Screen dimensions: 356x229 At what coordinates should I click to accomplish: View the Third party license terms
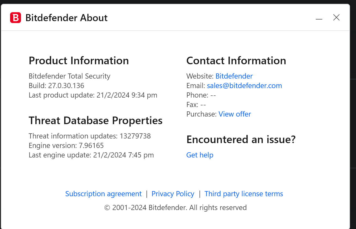(244, 194)
